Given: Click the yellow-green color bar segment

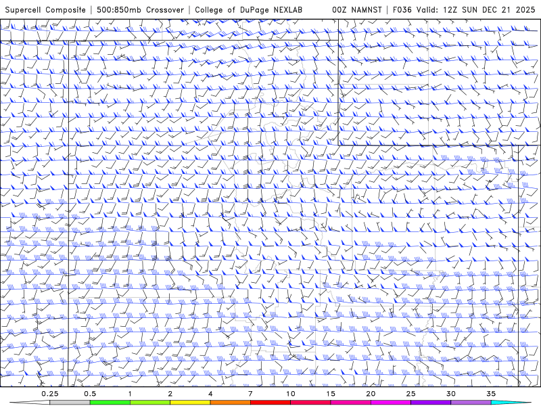Looking at the screenshot, I should 150,403.
